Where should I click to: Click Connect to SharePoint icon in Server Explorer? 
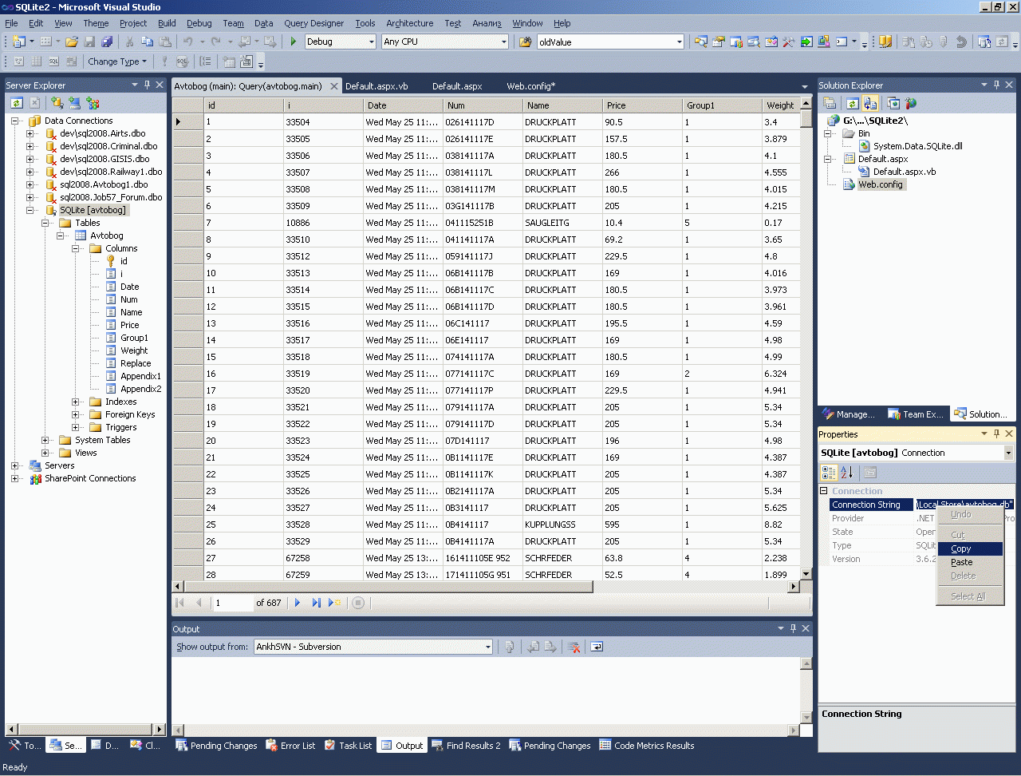pyautogui.click(x=93, y=103)
